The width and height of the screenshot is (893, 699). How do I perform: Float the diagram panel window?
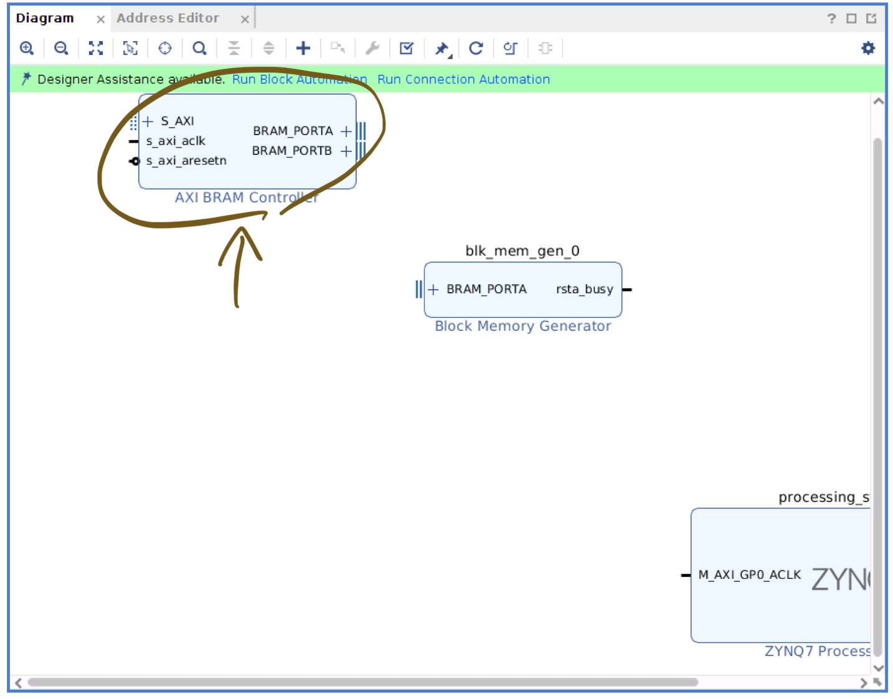point(871,19)
